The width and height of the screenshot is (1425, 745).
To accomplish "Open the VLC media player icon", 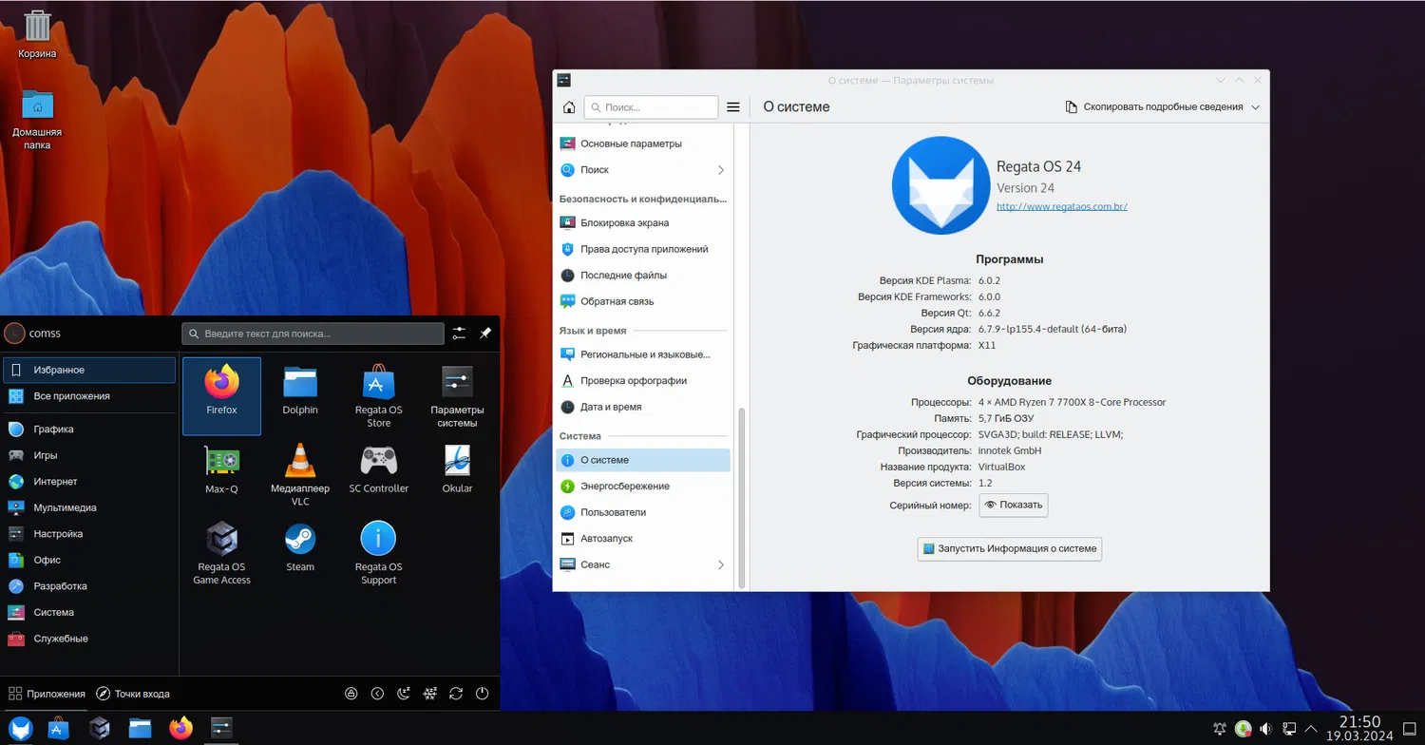I will tap(300, 474).
